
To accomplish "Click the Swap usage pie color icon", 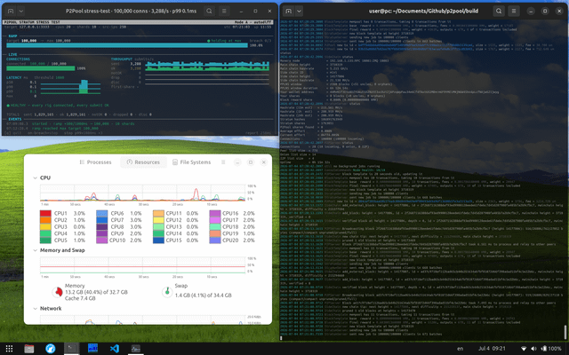I will [x=167, y=292].
